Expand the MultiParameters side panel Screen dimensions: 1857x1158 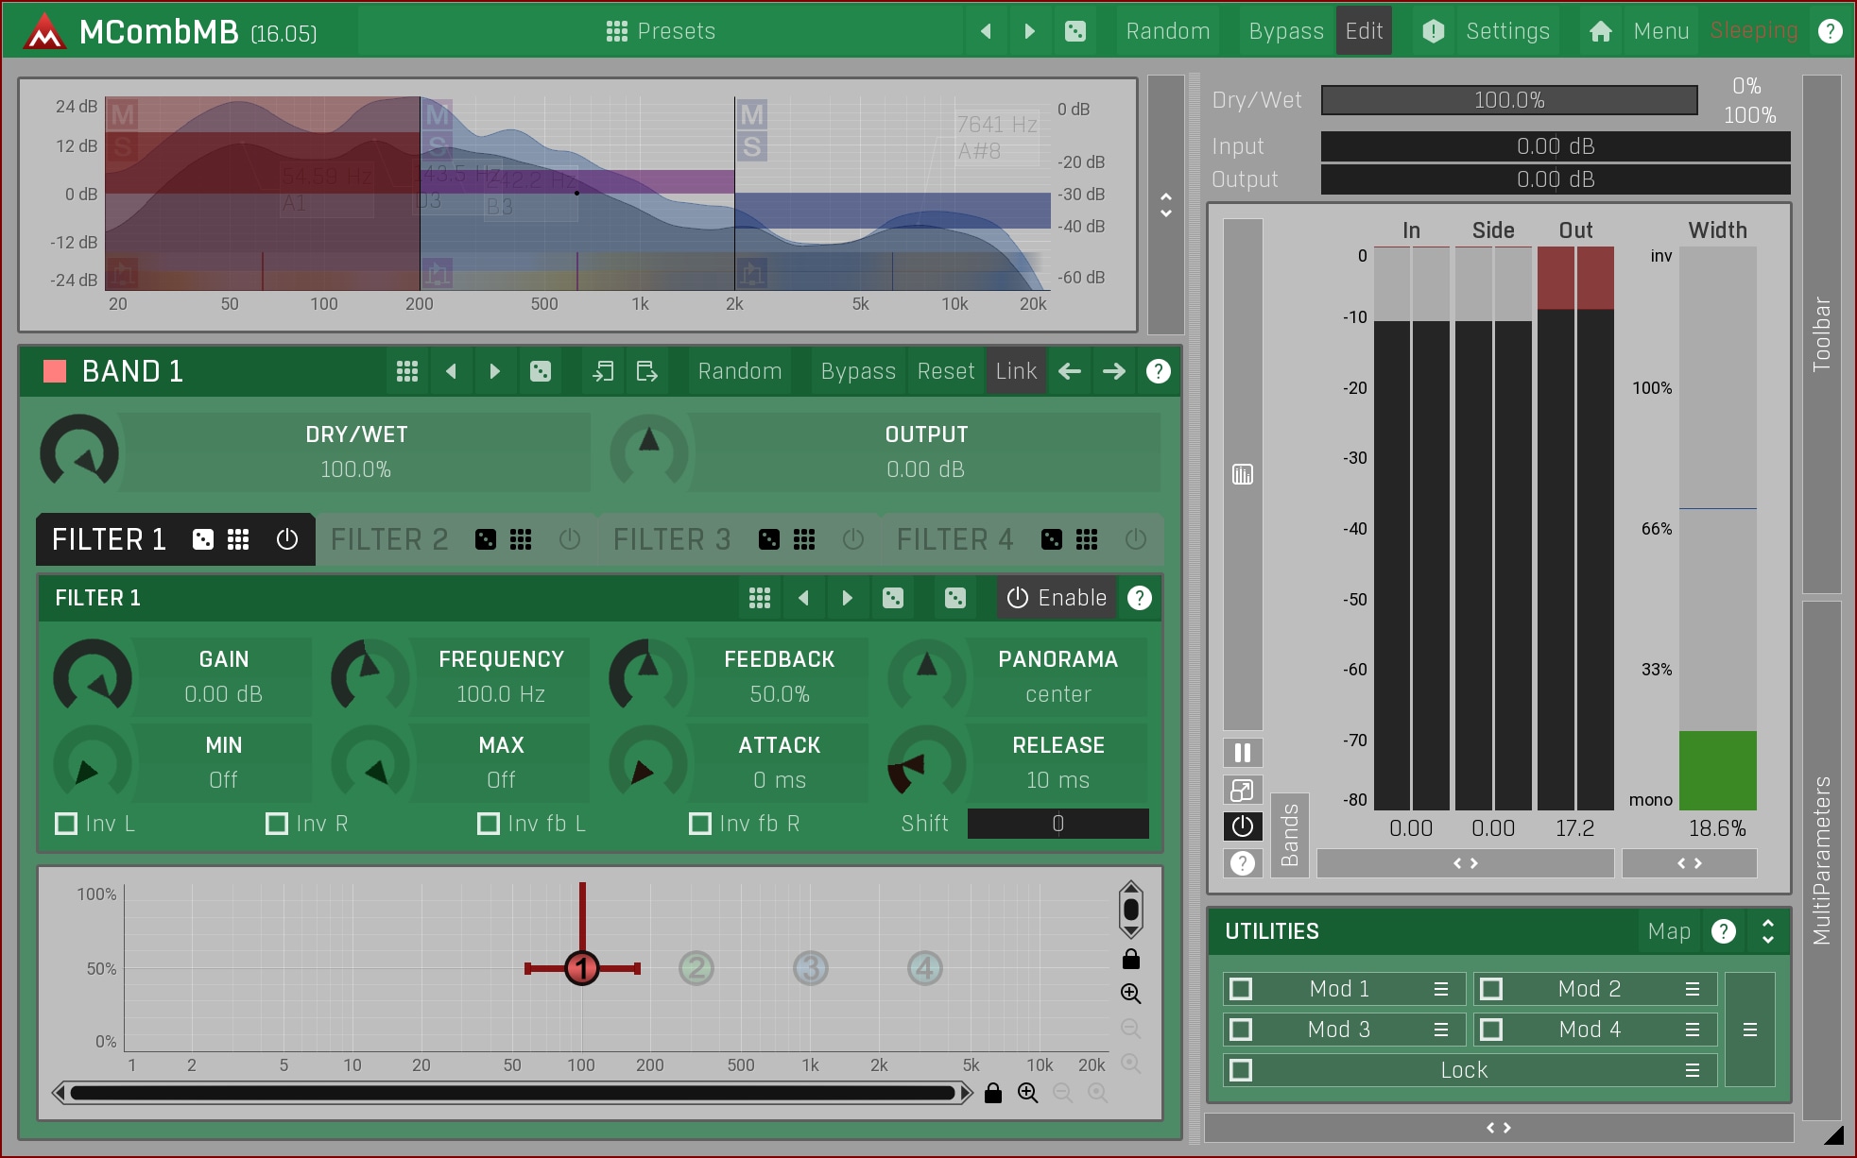pyautogui.click(x=1821, y=860)
